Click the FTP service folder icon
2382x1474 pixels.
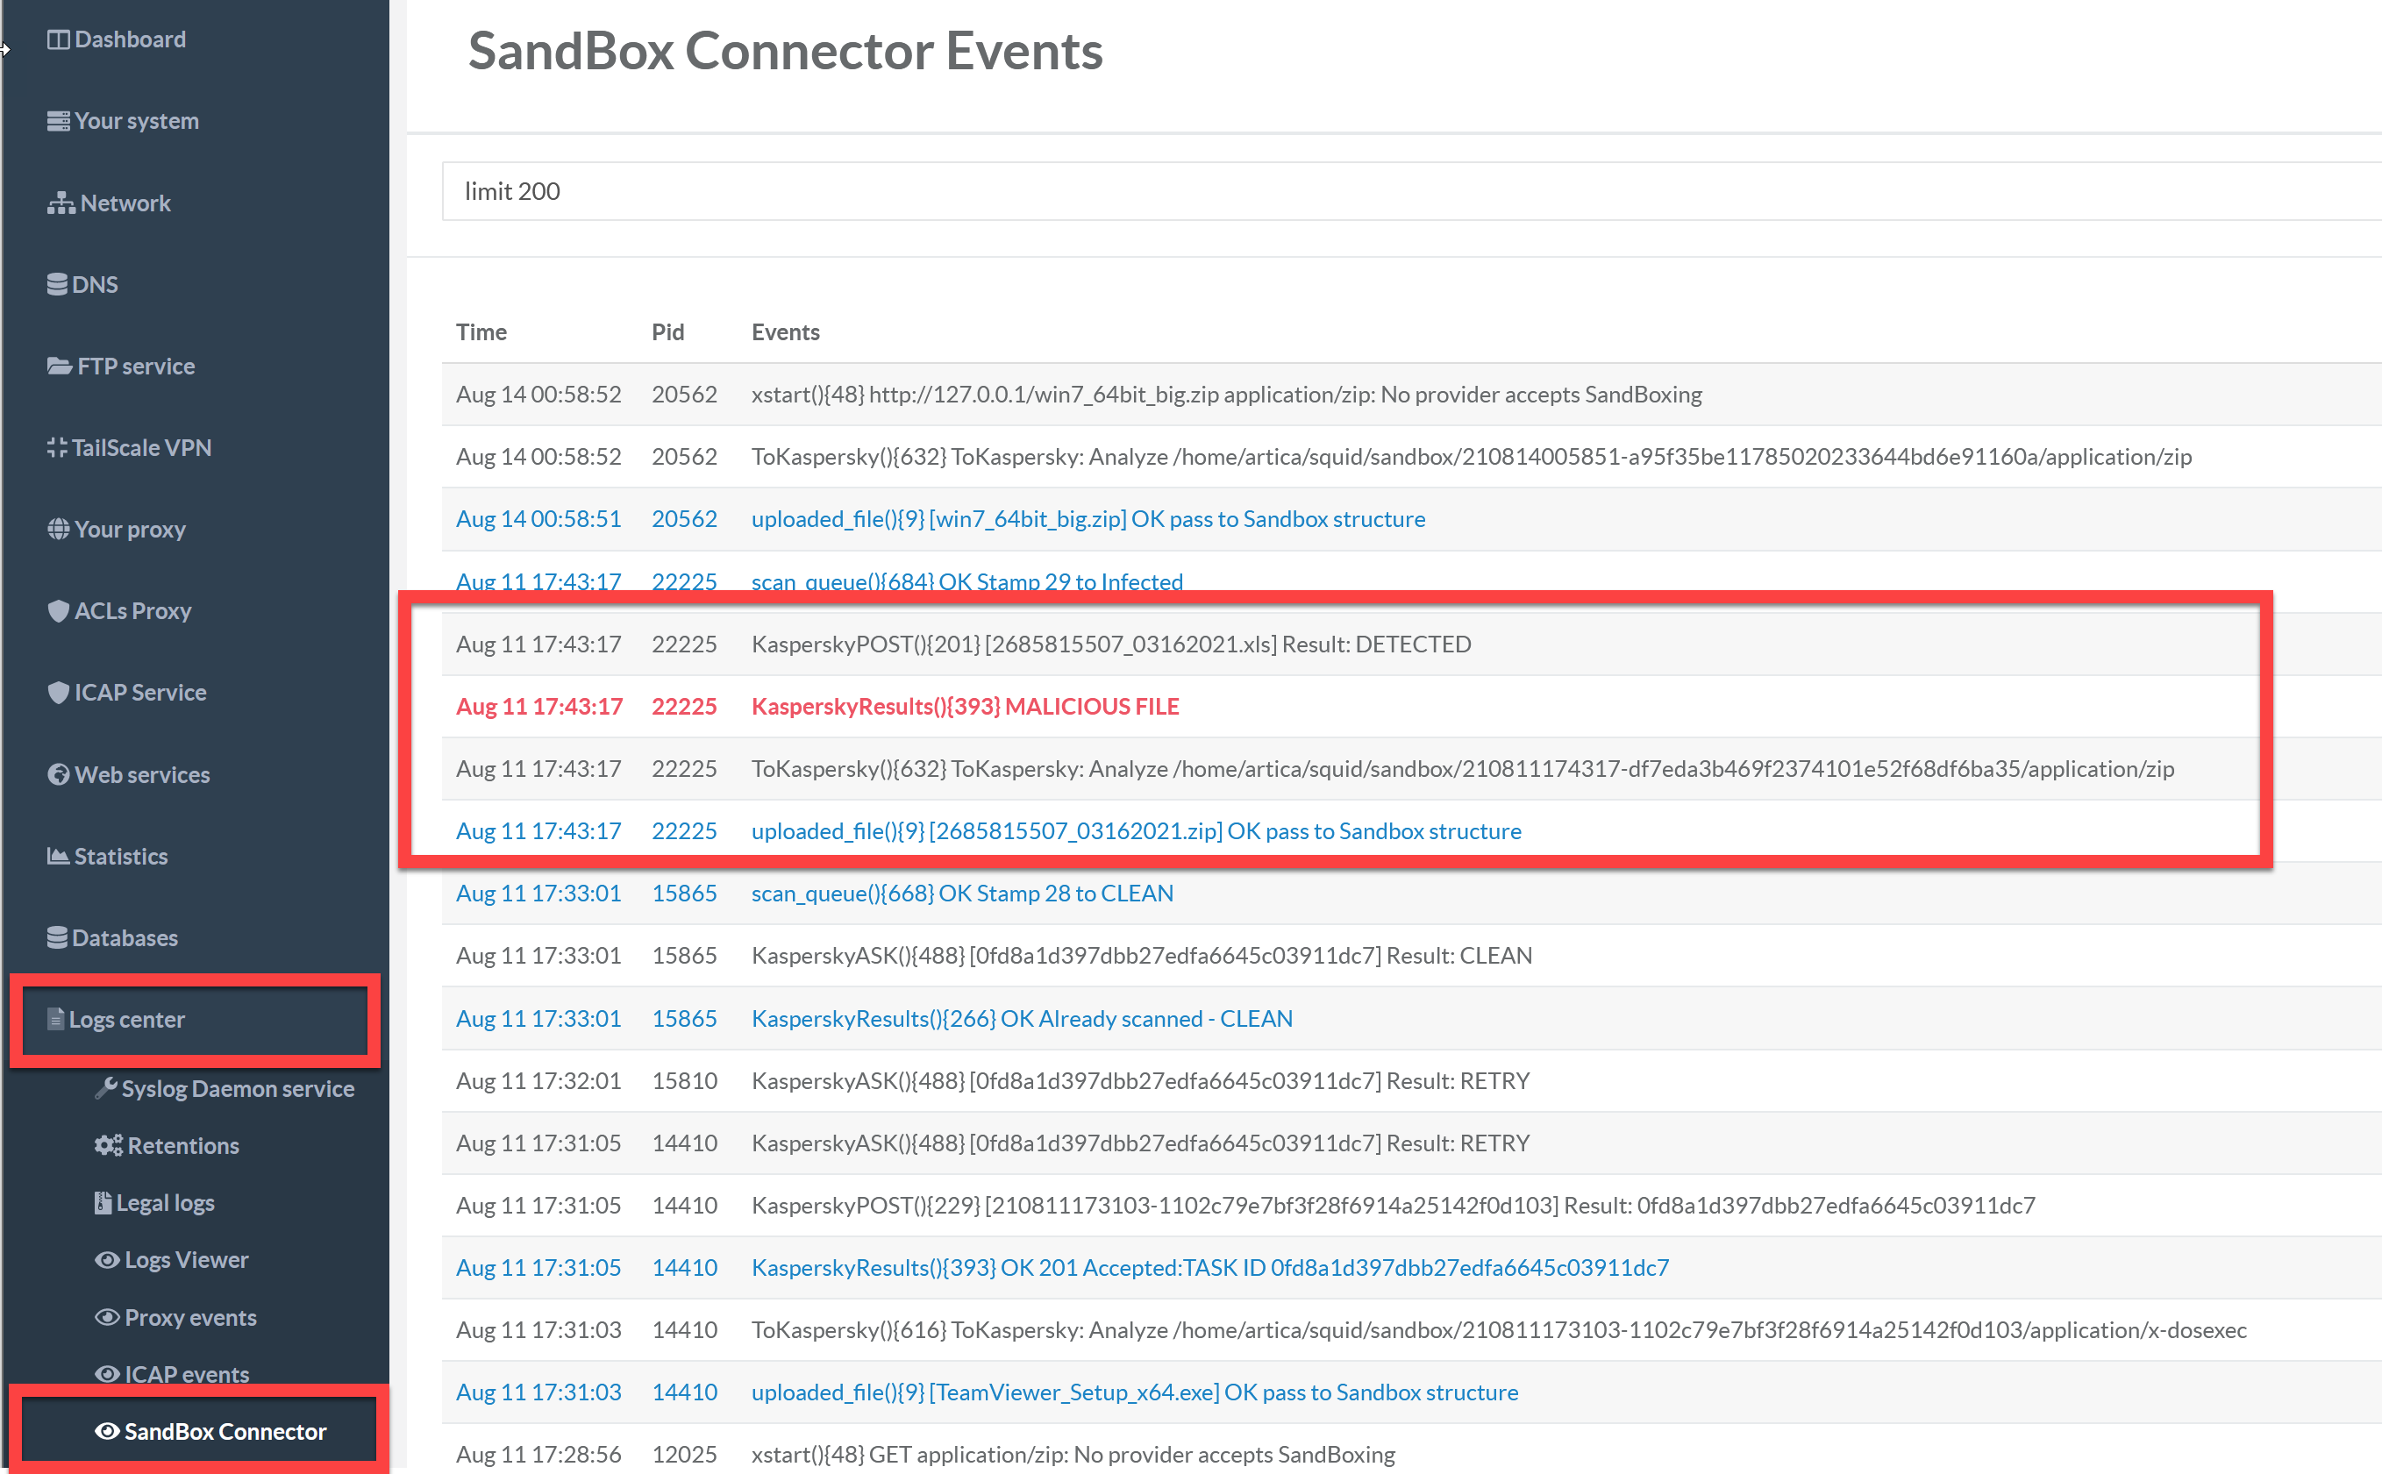click(x=60, y=367)
